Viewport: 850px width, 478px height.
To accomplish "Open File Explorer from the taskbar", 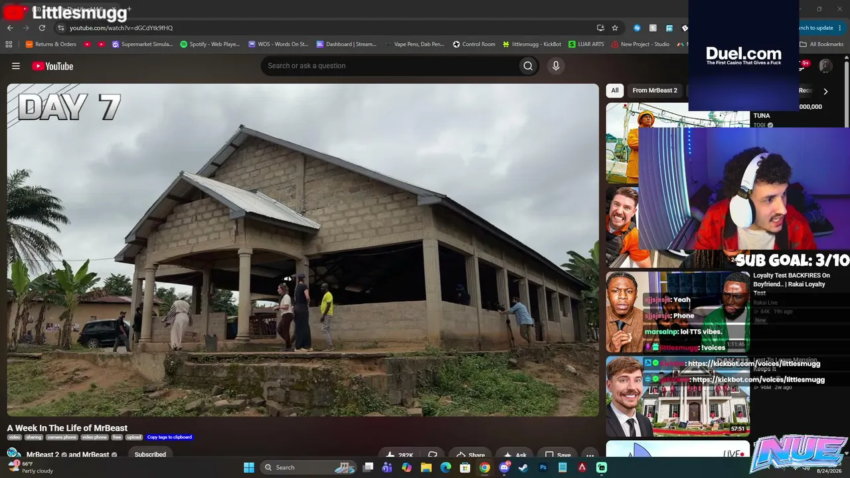I will point(426,467).
